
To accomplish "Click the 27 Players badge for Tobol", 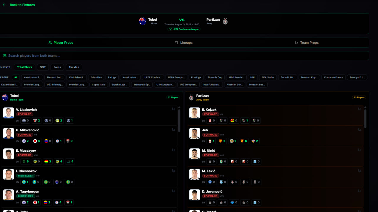I will point(173,97).
